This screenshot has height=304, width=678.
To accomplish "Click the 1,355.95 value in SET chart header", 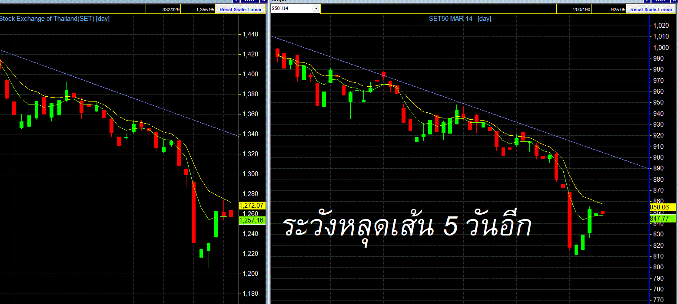I will click(198, 9).
